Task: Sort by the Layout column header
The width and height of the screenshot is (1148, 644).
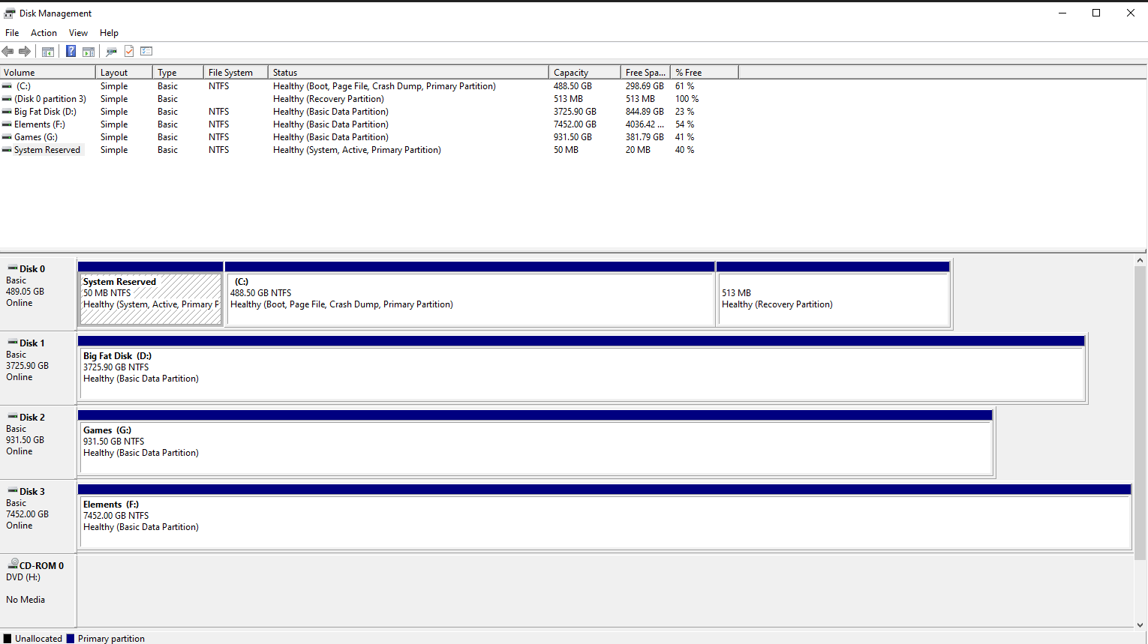Action: pos(124,73)
